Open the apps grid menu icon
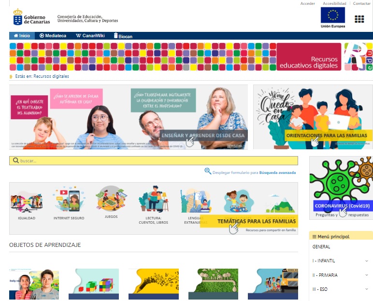Screen dimensions: 373x301 (x=359, y=19)
